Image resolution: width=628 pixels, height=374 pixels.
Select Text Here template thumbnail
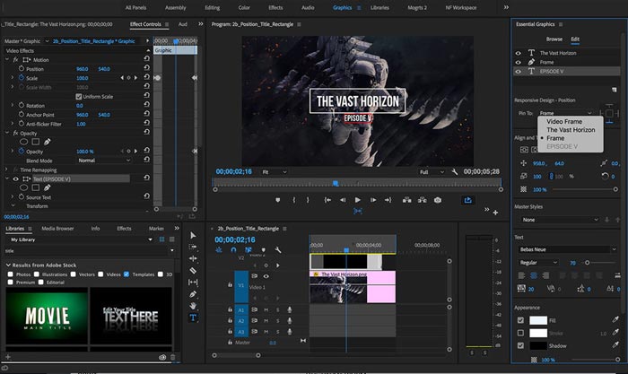coord(131,316)
